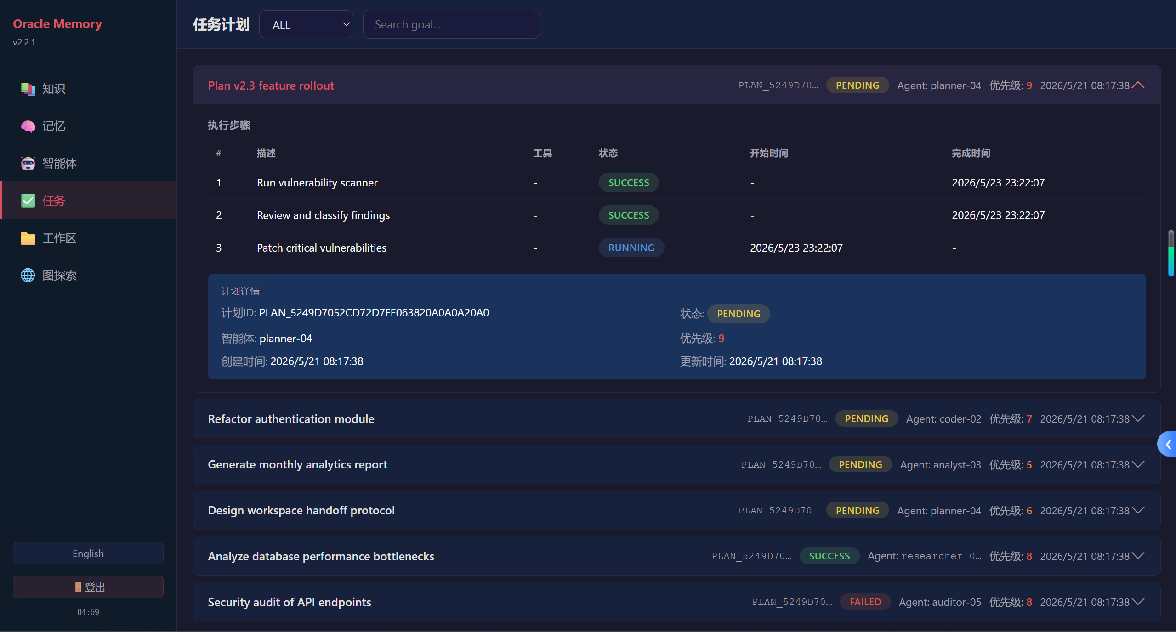
Task: Click the Workspace folder icon
Action: pos(28,238)
